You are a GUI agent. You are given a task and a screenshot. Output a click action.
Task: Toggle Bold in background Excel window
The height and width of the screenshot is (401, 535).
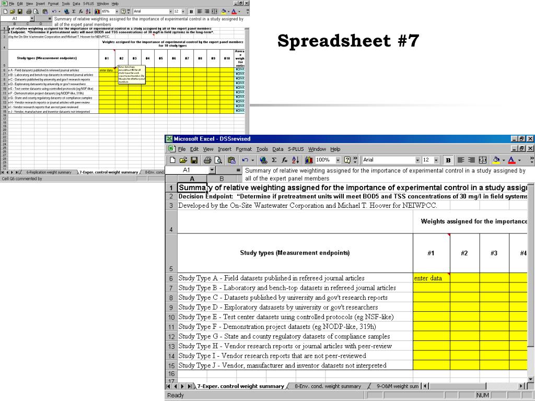click(x=191, y=11)
